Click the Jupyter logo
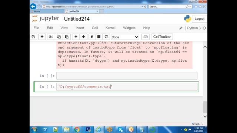This screenshot has width=237, height=133. click(x=46, y=19)
